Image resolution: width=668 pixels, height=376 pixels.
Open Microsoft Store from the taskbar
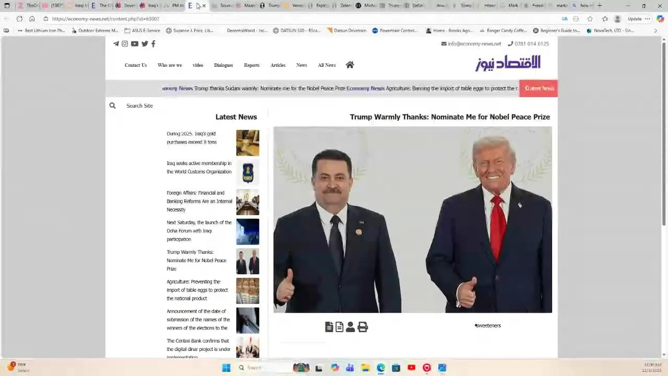tap(396, 368)
